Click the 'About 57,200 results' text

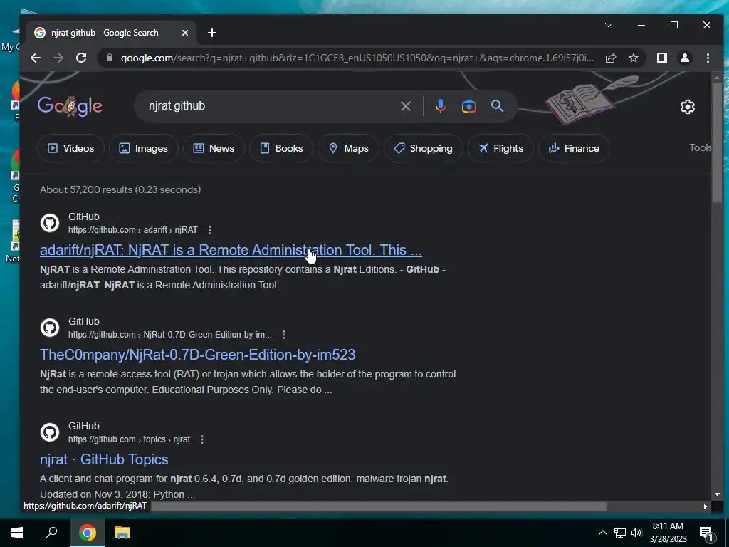click(120, 189)
